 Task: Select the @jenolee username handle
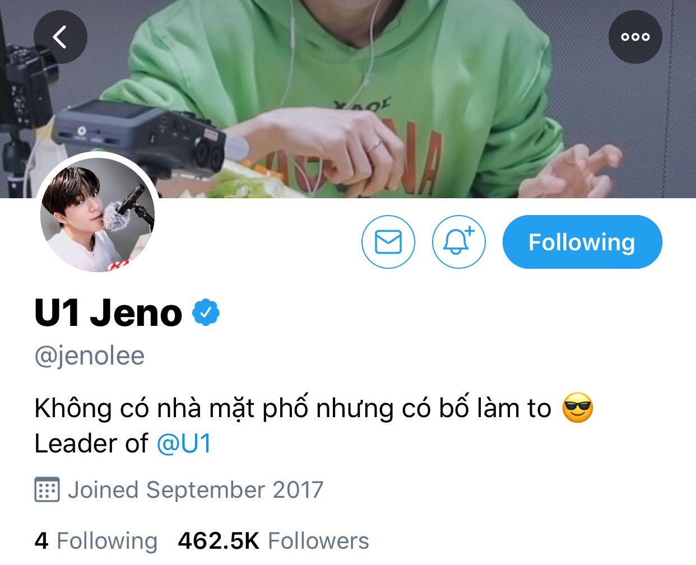[x=90, y=356]
